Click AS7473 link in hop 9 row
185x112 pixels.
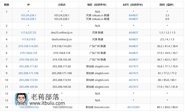tap(133, 73)
